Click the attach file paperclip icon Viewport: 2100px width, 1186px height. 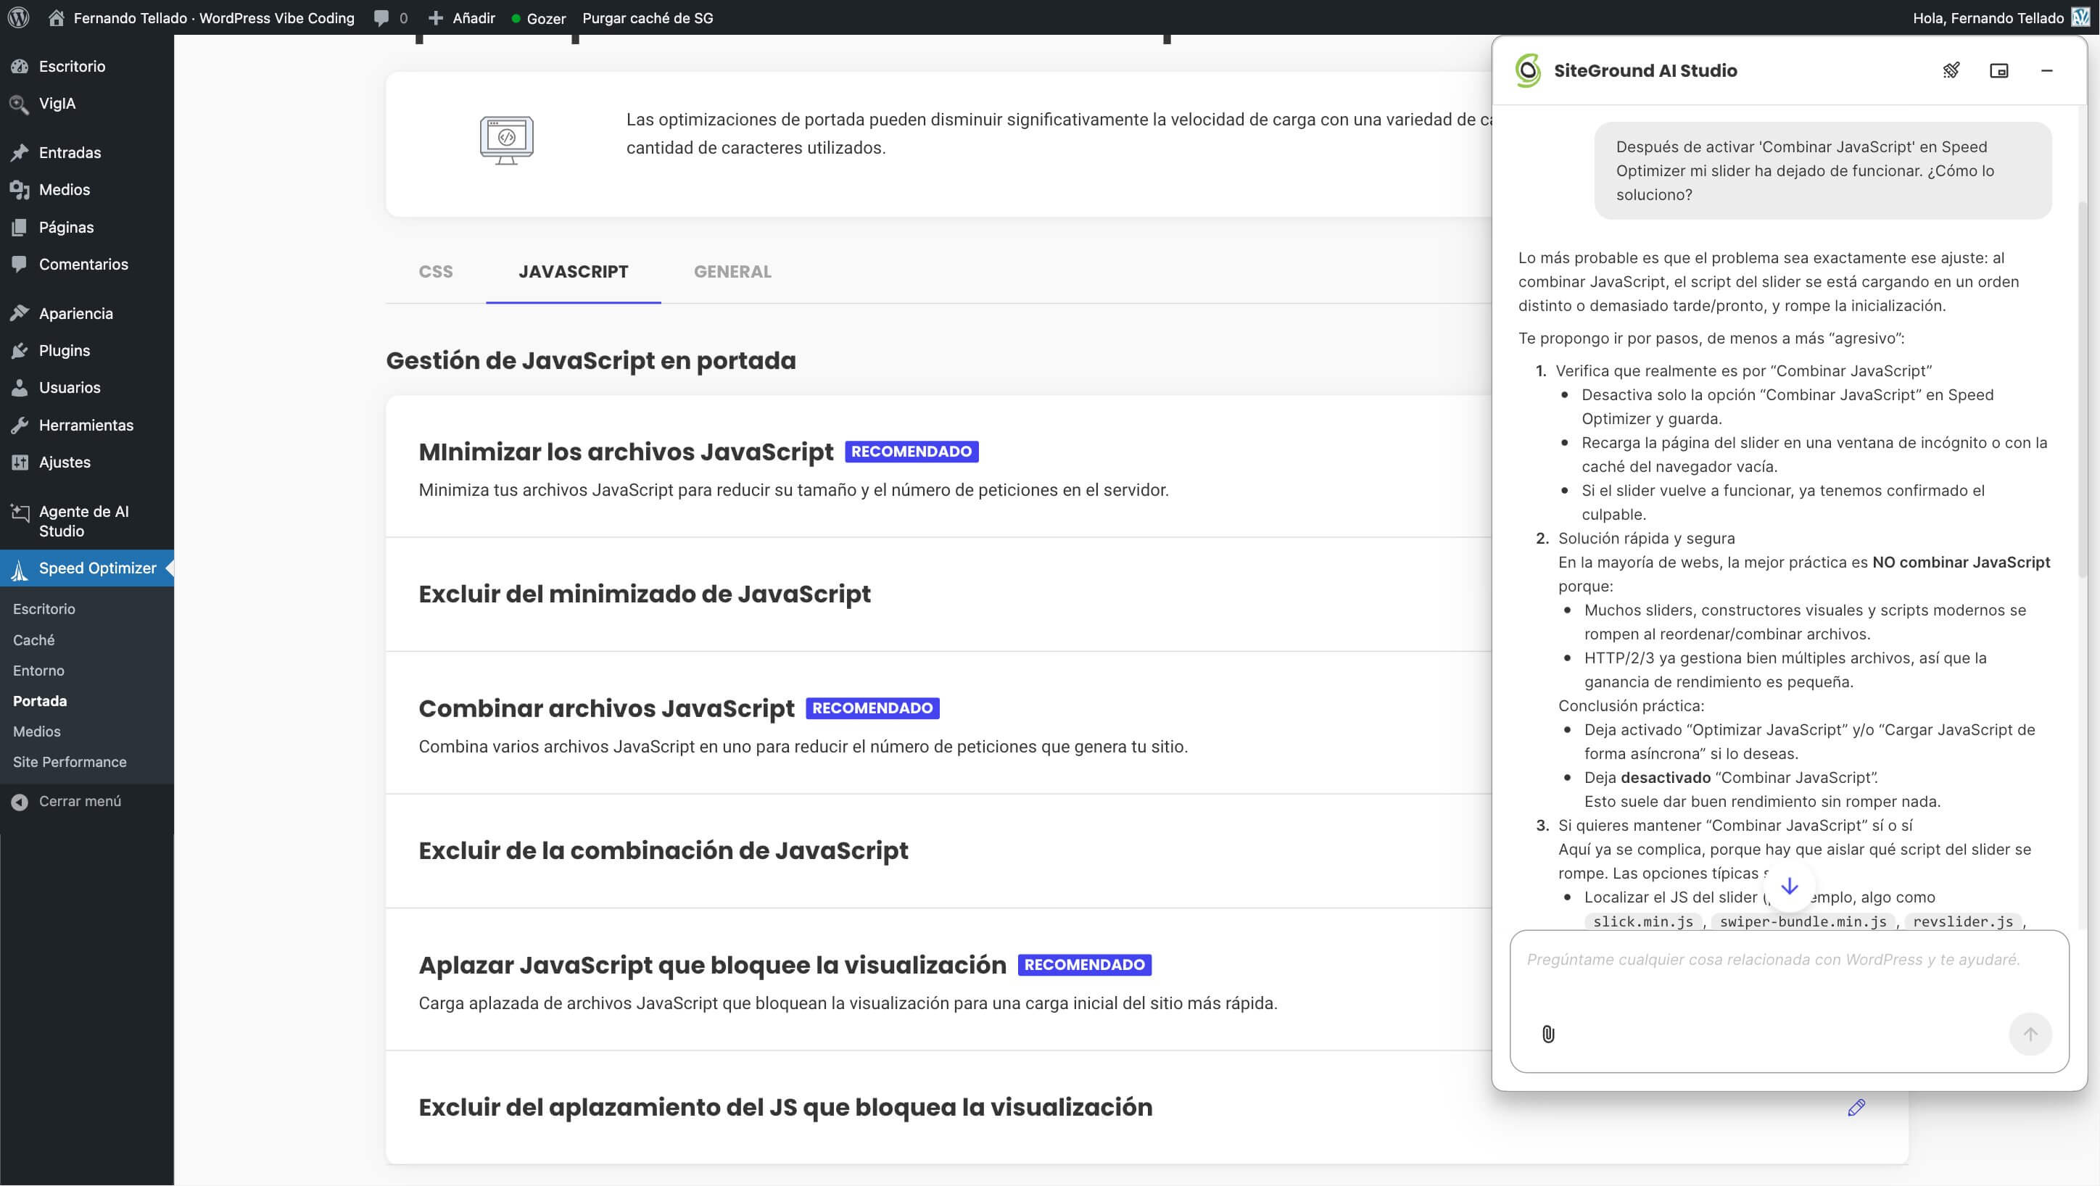(x=1548, y=1034)
